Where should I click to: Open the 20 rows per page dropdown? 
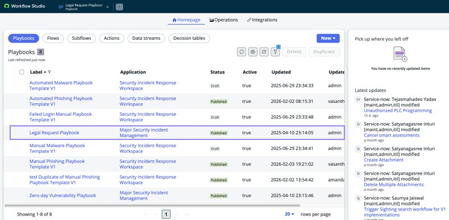290,214
